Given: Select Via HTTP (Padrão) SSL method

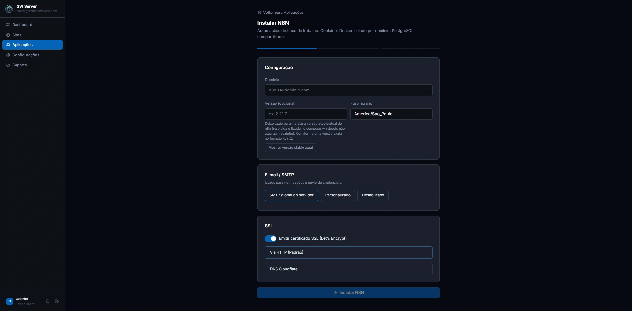Looking at the screenshot, I should 348,252.
